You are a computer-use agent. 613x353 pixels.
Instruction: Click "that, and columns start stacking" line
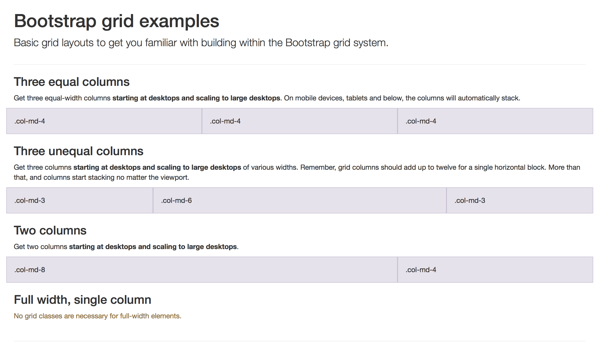click(x=101, y=178)
